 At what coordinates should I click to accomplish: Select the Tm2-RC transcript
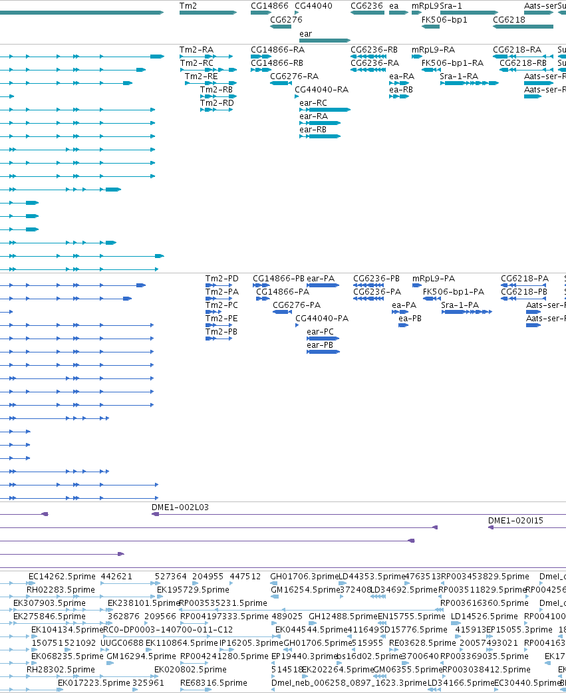click(x=209, y=70)
